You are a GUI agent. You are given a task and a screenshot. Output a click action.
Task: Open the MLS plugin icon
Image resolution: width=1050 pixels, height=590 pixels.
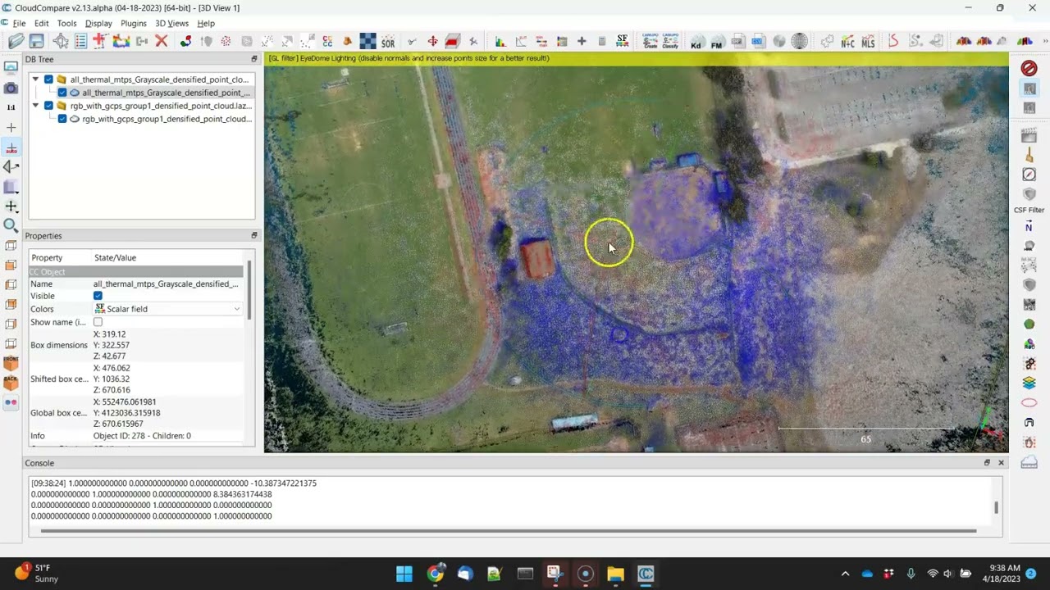(x=868, y=41)
